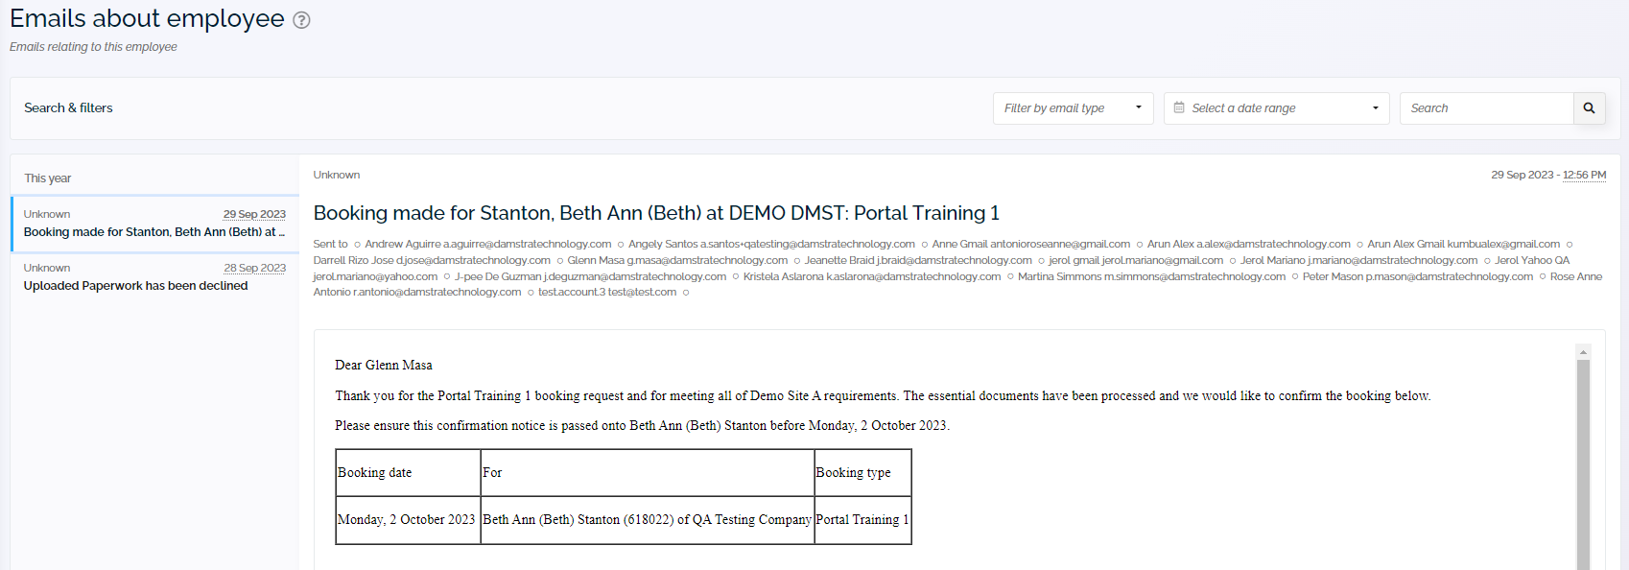Open the Filter by email type dropdown
The height and width of the screenshot is (570, 1629).
(1073, 108)
